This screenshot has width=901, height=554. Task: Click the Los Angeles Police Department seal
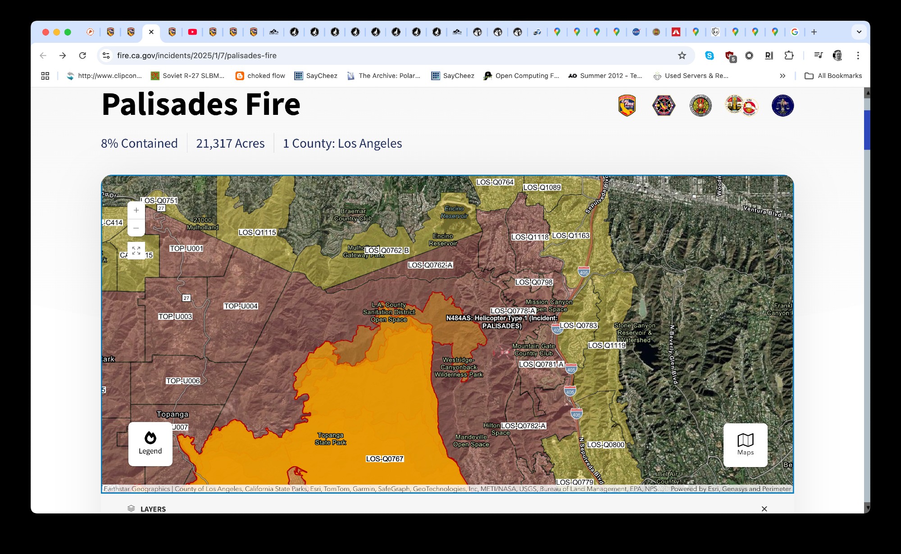pyautogui.click(x=783, y=106)
